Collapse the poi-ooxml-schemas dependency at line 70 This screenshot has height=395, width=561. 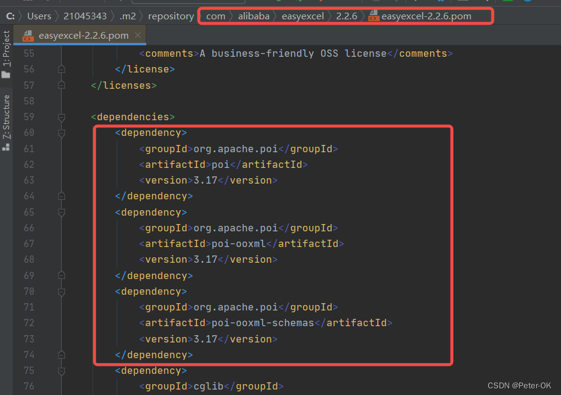pyautogui.click(x=60, y=291)
